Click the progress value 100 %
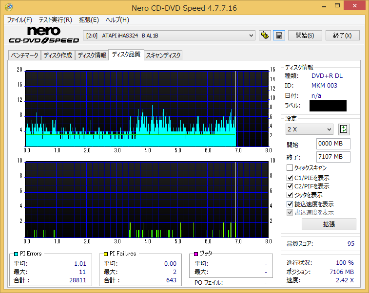Image resolution: width=369 pixels, height=293 pixels. (x=345, y=263)
